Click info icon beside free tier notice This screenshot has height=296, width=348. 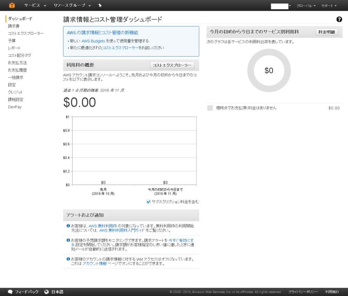pyautogui.click(x=68, y=226)
